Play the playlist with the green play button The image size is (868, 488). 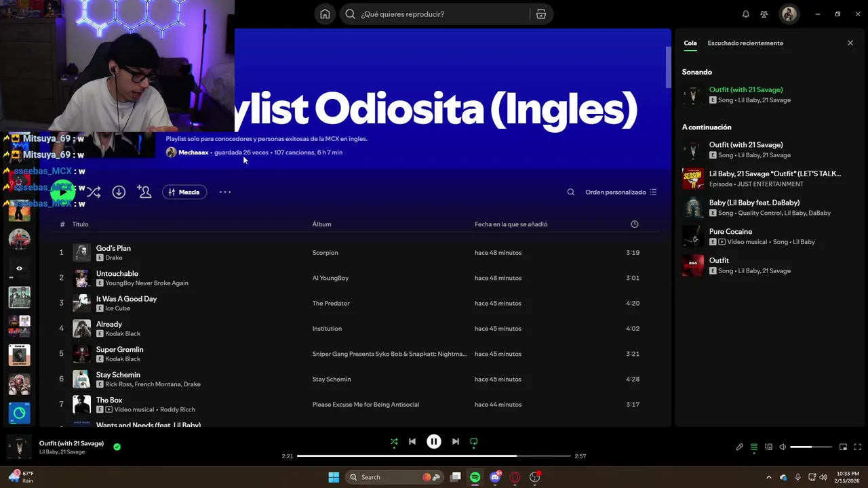pyautogui.click(x=63, y=192)
